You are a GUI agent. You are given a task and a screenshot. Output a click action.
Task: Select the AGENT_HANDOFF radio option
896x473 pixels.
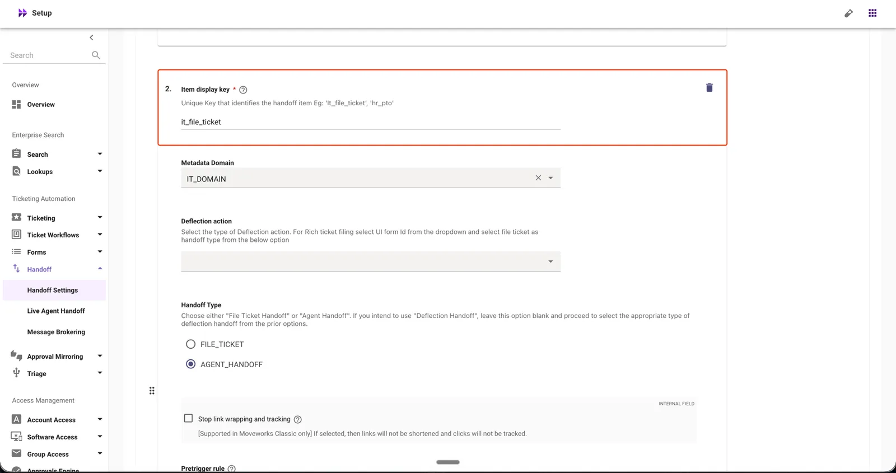[191, 364]
